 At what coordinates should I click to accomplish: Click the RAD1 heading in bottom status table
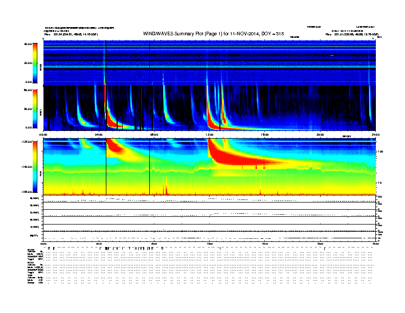coord(31,262)
